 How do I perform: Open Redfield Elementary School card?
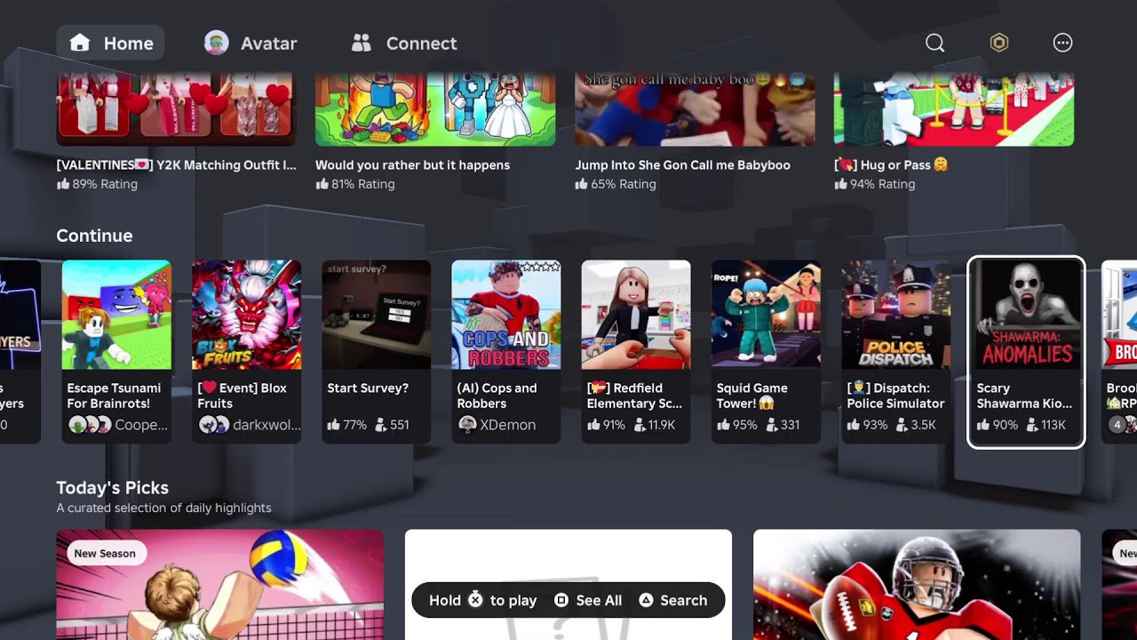[x=635, y=351]
